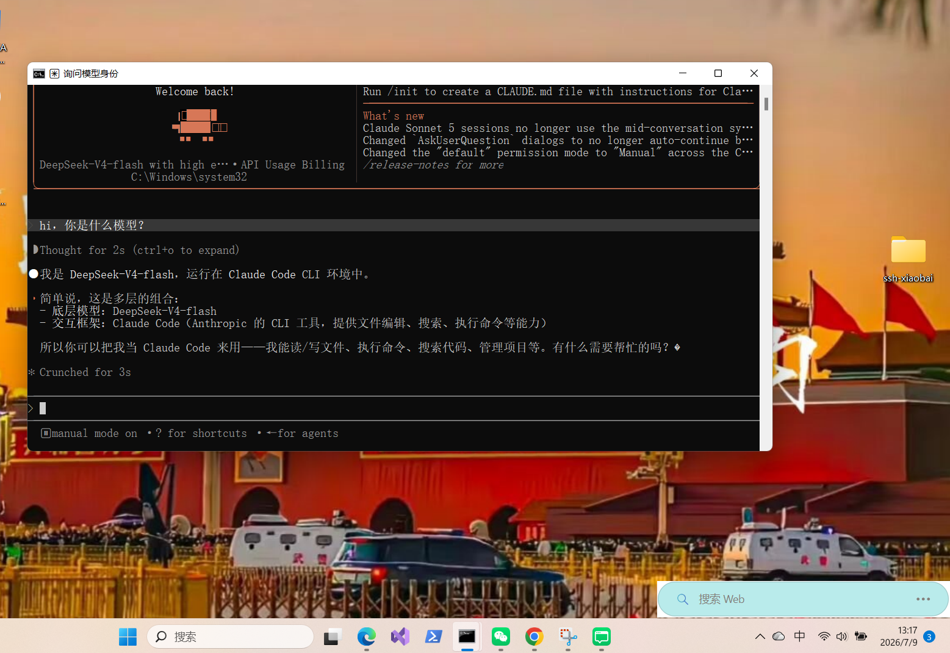Click the '所以你可以把我当 Claude Code 来用' line

(360, 348)
